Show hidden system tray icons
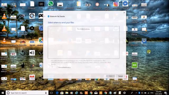The image size is (169, 95). click(x=136, y=93)
